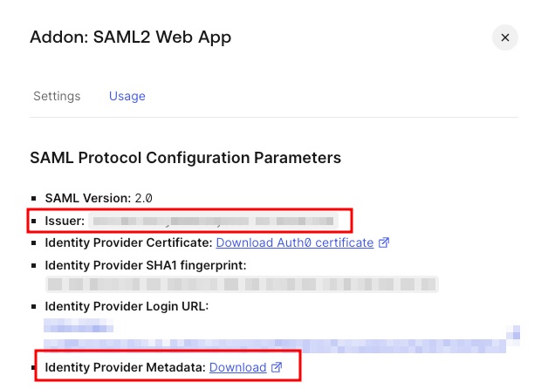
Task: Click external-link icon next to metadata Download
Action: point(277,367)
